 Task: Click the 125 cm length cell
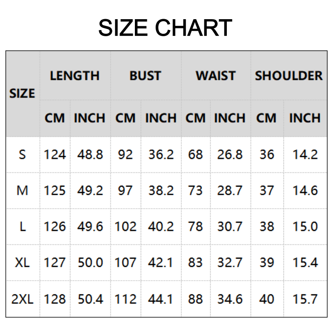(x=55, y=191)
